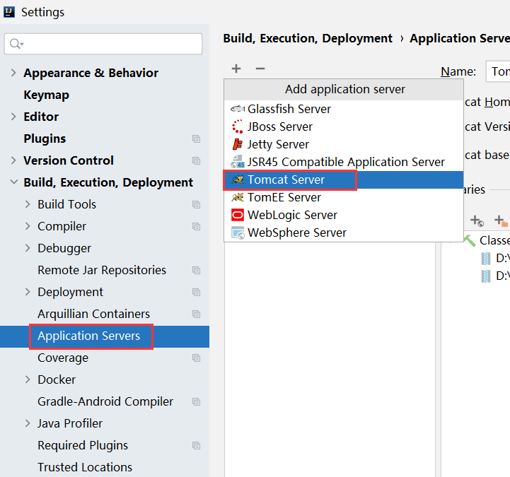Collapse Build, Execution, Deployment section
This screenshot has height=477, width=510.
(x=14, y=182)
